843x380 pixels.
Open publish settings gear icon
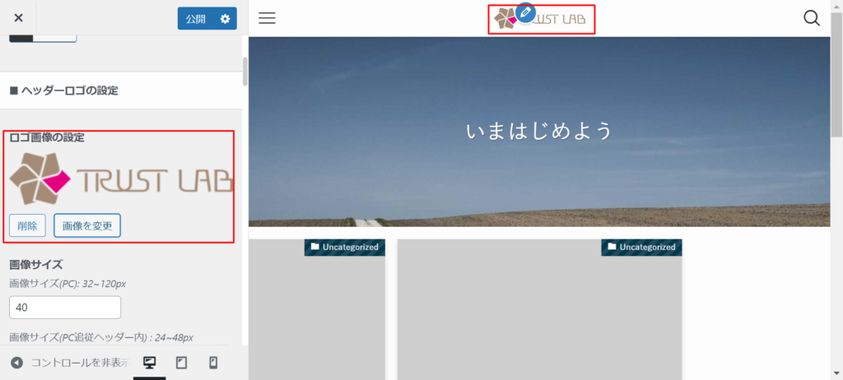pos(226,19)
